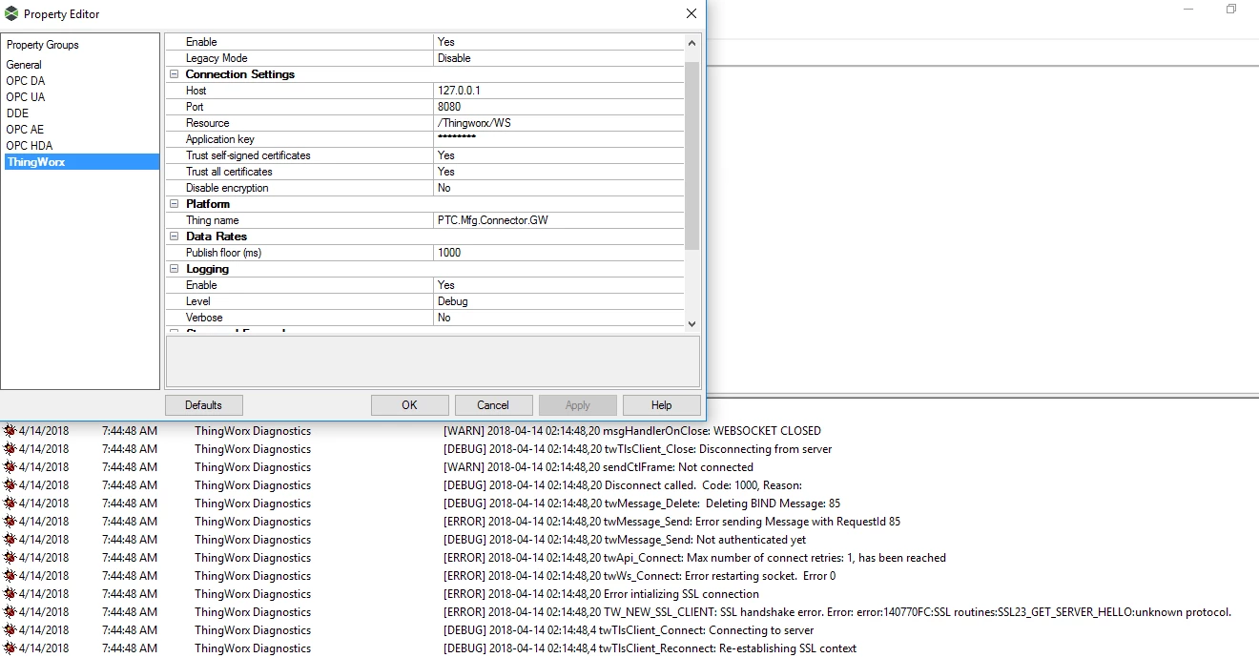
Task: Minimize the main background window
Action: pos(1188,10)
